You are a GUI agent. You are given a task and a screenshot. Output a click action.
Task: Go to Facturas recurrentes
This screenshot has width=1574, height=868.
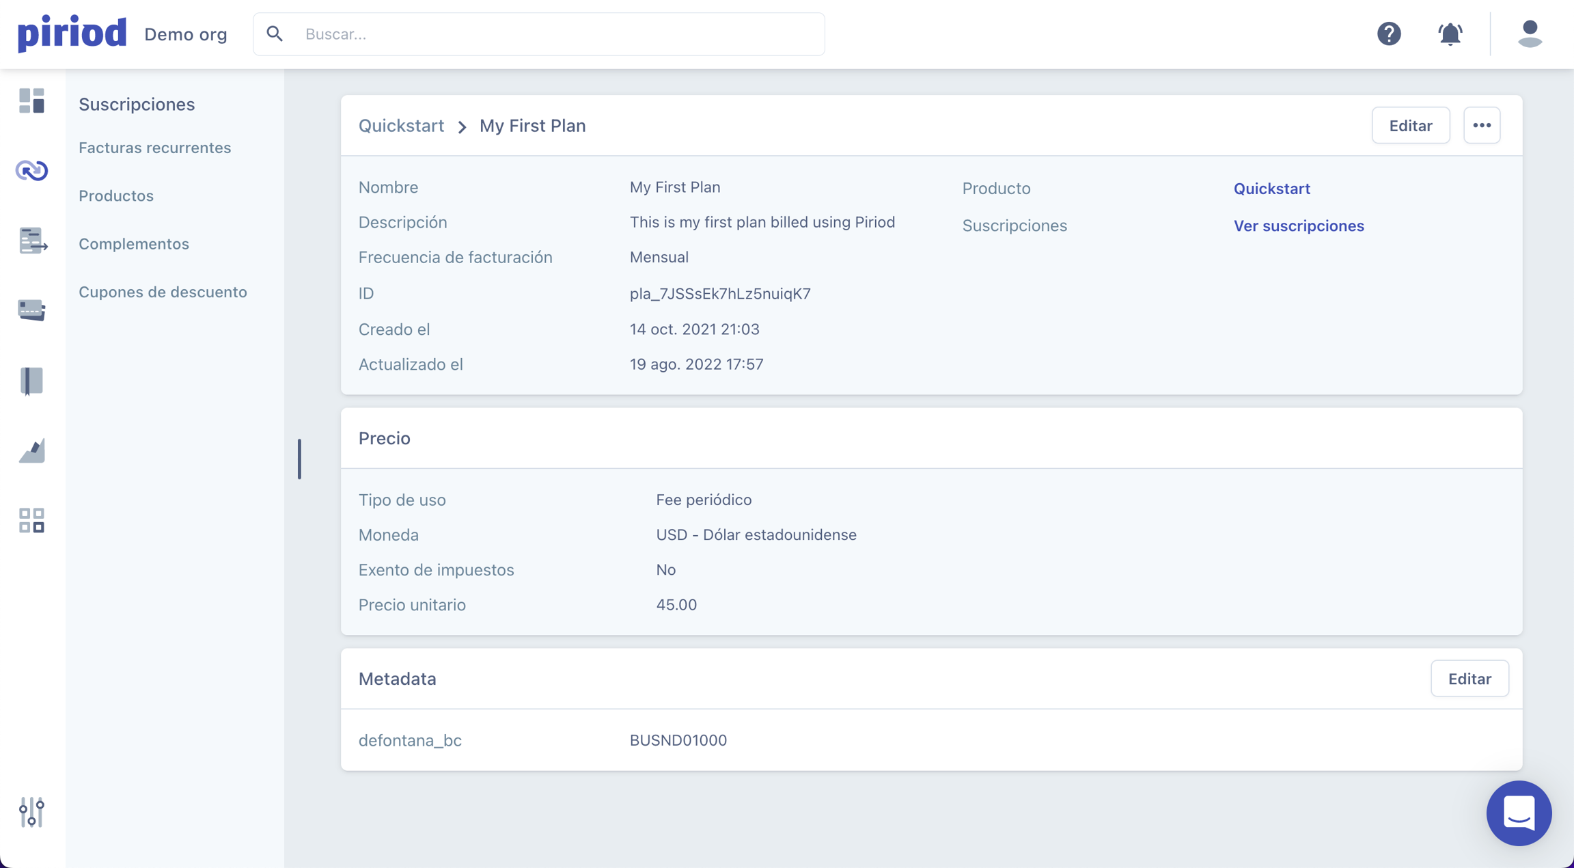tap(154, 148)
